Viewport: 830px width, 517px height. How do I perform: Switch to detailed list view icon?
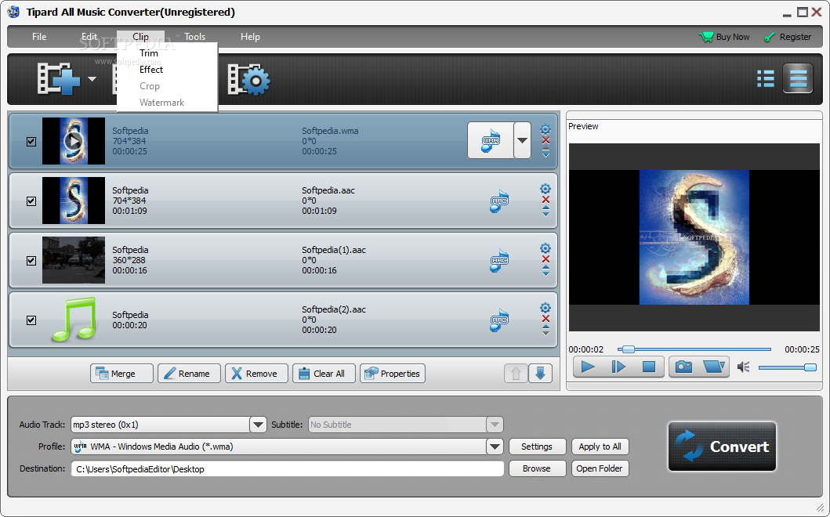pos(766,79)
